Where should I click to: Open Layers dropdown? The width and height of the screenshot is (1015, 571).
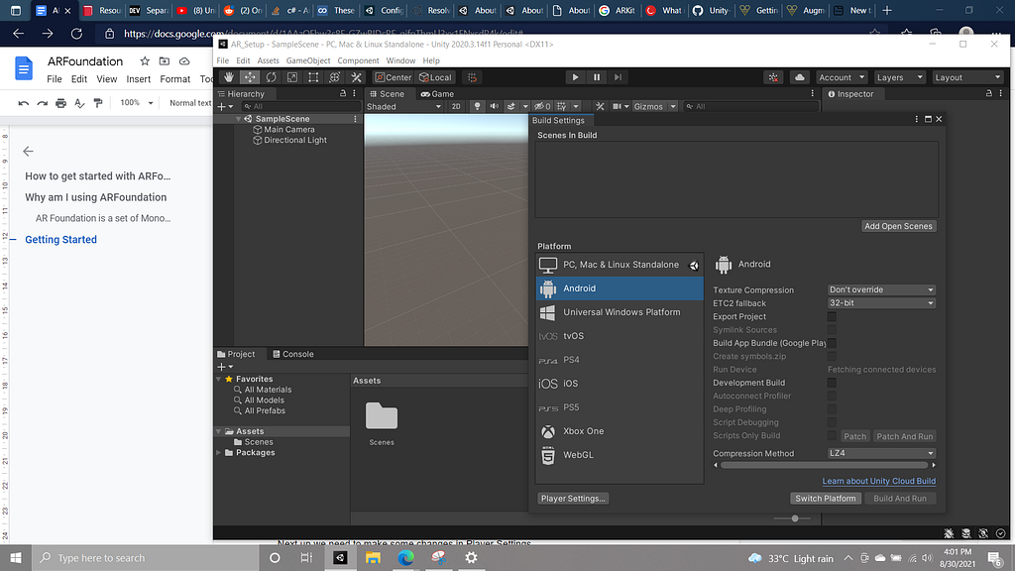pos(900,77)
